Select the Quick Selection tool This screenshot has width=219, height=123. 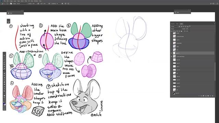(4, 62)
